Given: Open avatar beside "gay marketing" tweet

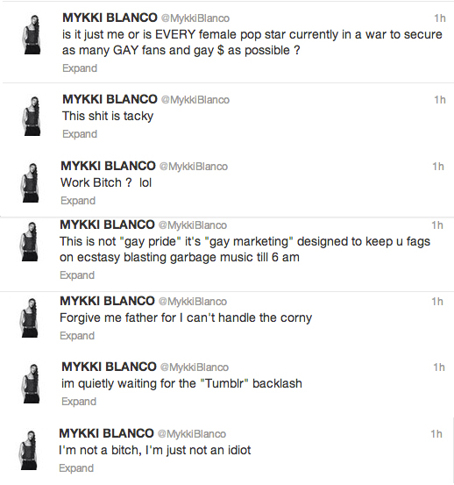Looking at the screenshot, I should [29, 241].
